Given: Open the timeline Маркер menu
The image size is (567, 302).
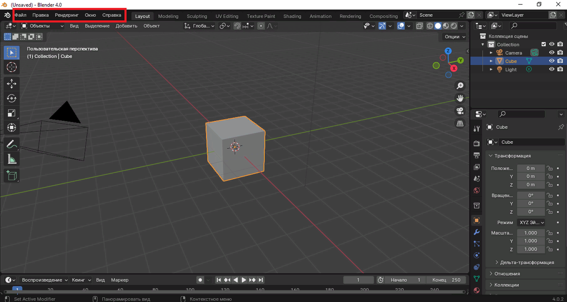Looking at the screenshot, I should coord(120,280).
